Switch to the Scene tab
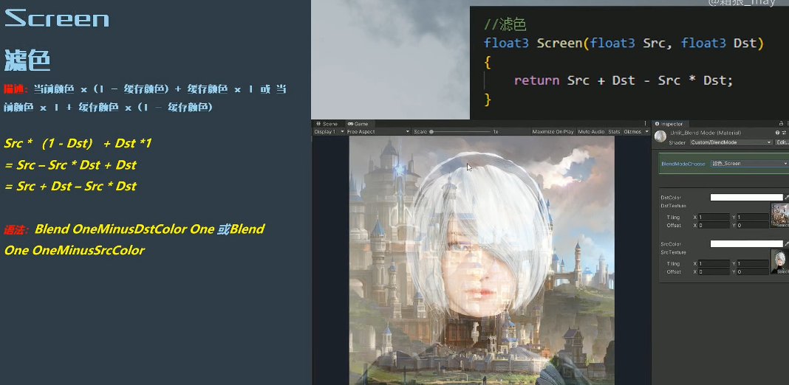The height and width of the screenshot is (385, 789). click(327, 124)
